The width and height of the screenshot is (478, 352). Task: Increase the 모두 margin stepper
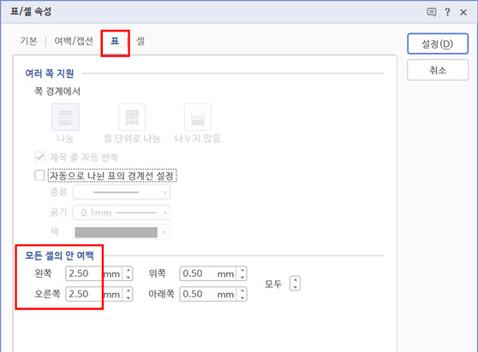click(x=295, y=280)
